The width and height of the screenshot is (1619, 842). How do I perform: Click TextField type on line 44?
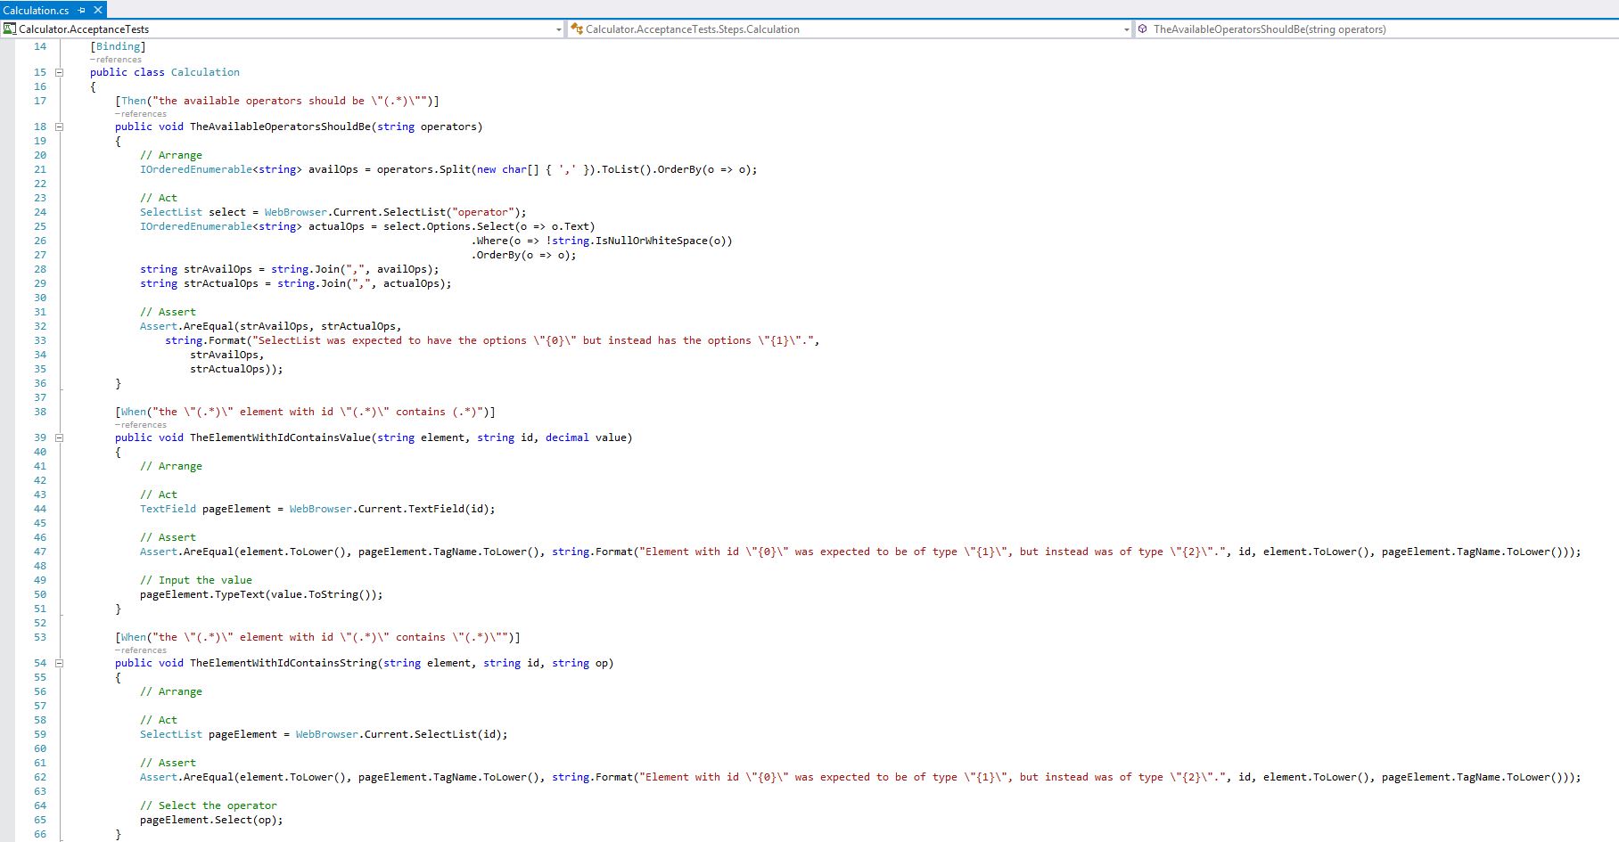click(168, 509)
